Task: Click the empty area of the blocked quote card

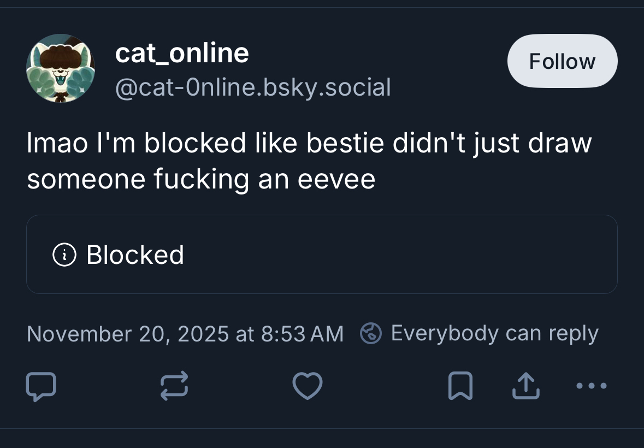Action: (399, 255)
